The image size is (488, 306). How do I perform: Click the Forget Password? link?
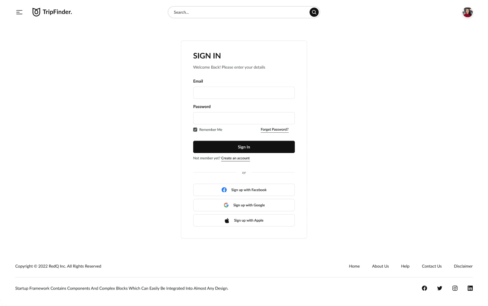[275, 129]
